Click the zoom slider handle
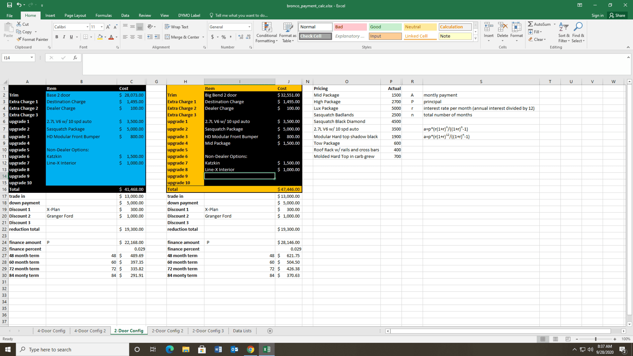This screenshot has width=633, height=356. click(x=596, y=339)
